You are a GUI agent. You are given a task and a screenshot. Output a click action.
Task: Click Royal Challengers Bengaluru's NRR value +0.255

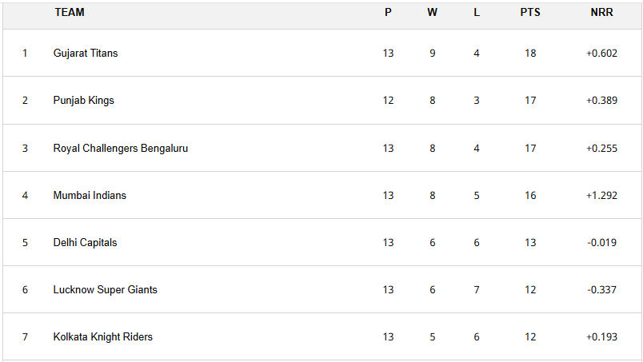[x=601, y=148]
